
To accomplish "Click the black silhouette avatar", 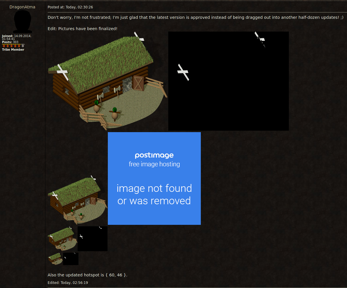I will click(x=22, y=21).
